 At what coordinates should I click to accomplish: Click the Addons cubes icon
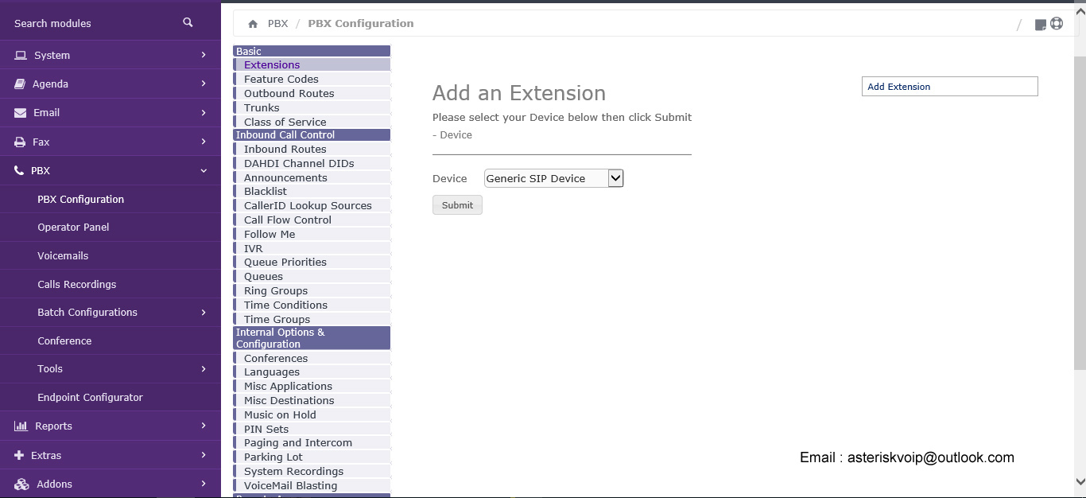(x=21, y=484)
